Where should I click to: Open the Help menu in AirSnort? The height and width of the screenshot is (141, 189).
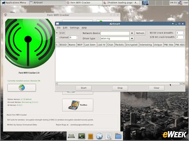pos(84,28)
